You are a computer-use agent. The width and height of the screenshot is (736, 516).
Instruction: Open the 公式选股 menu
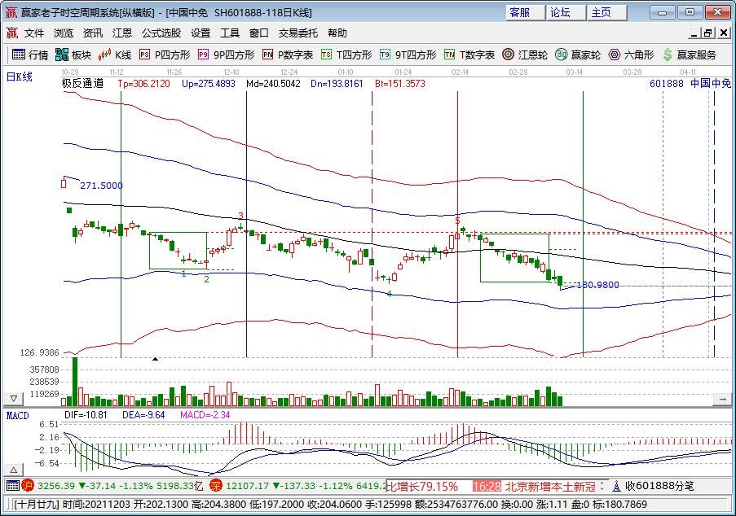click(x=161, y=33)
